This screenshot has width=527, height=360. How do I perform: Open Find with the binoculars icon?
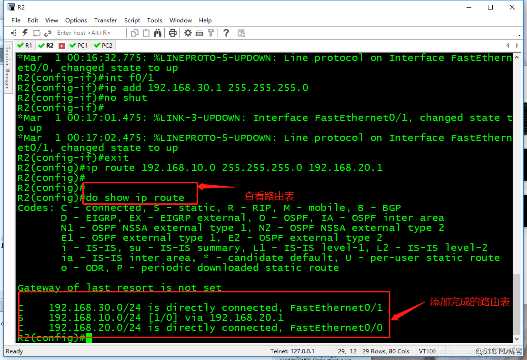click(x=157, y=32)
